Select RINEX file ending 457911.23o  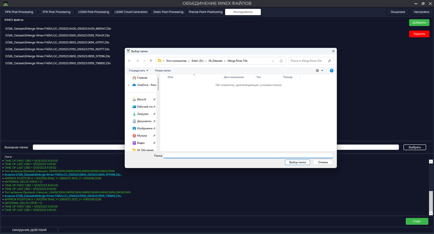pyautogui.click(x=57, y=42)
